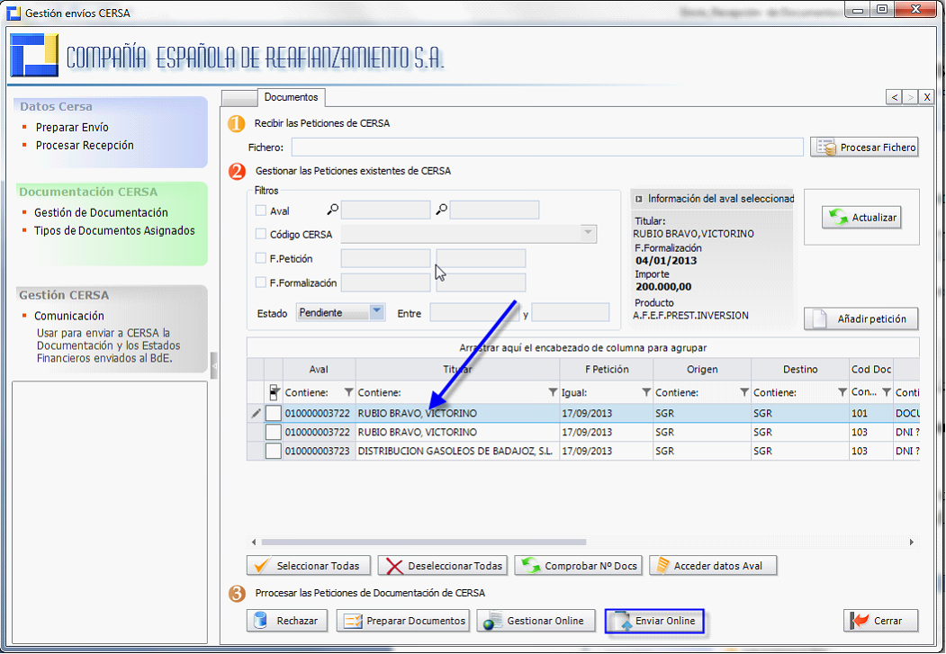
Task: Open the second magnifier lookup for Aval
Action: 442,210
